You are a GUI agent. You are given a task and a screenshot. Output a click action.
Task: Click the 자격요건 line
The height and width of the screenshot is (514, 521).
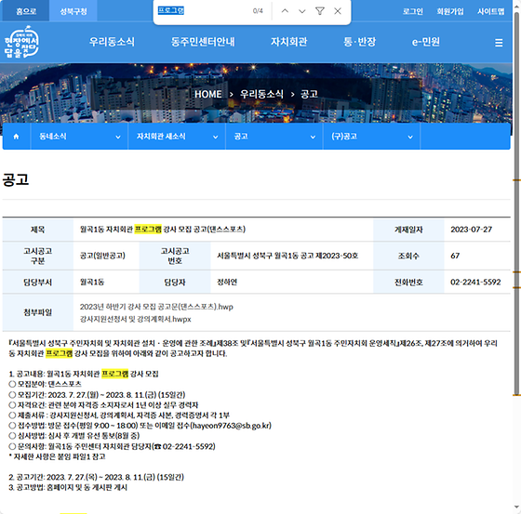(x=103, y=405)
